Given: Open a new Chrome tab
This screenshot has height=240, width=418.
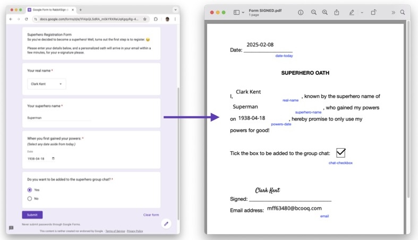Looking at the screenshot, I should pos(81,10).
